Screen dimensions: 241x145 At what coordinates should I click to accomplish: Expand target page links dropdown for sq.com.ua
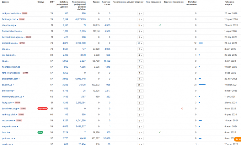[140, 85]
